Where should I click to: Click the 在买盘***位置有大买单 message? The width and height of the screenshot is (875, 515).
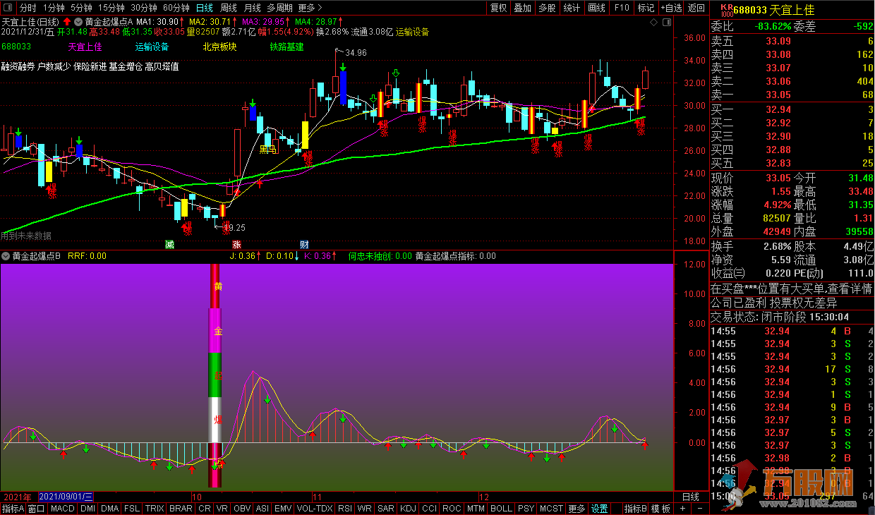(792, 289)
